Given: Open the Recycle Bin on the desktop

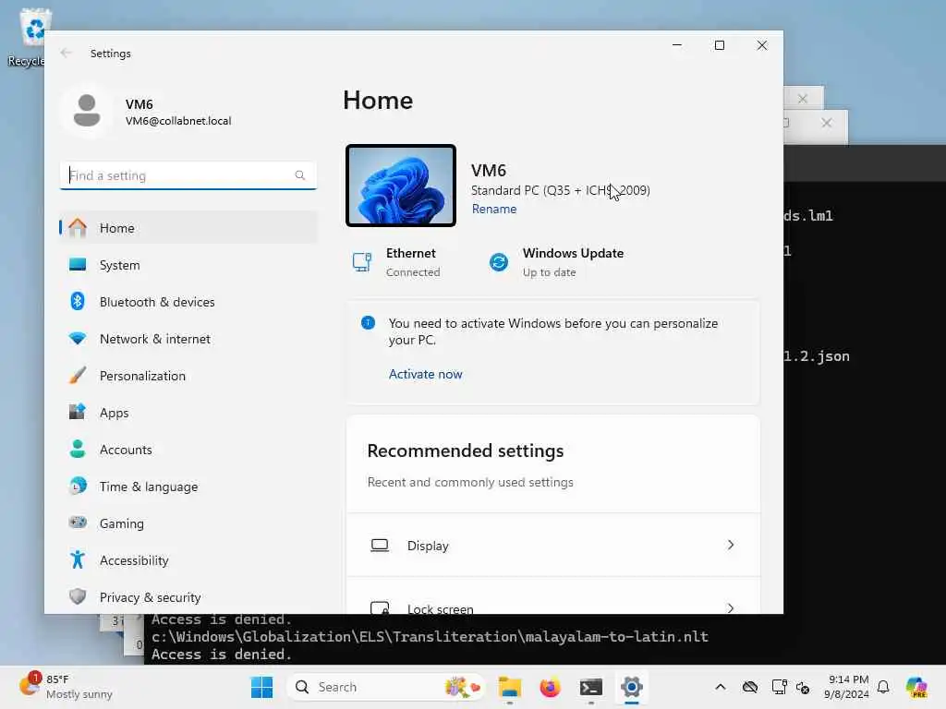Looking at the screenshot, I should (x=27, y=36).
